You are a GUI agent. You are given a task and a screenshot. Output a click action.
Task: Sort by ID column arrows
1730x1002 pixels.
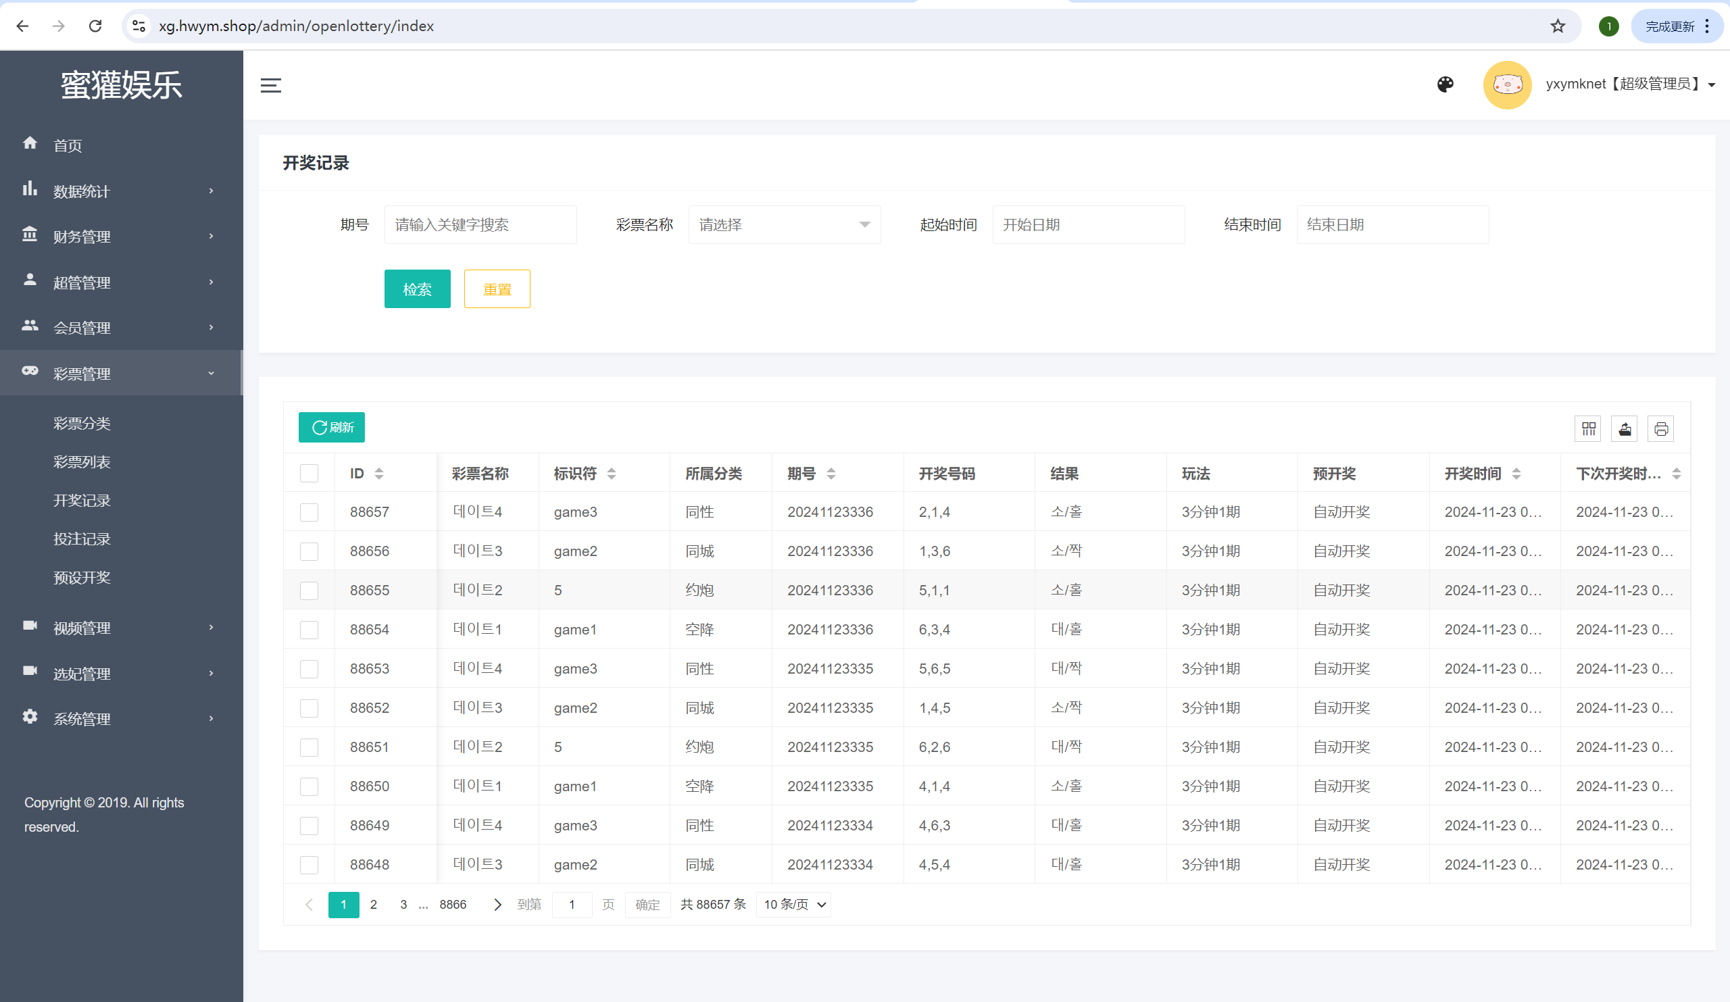click(x=379, y=474)
